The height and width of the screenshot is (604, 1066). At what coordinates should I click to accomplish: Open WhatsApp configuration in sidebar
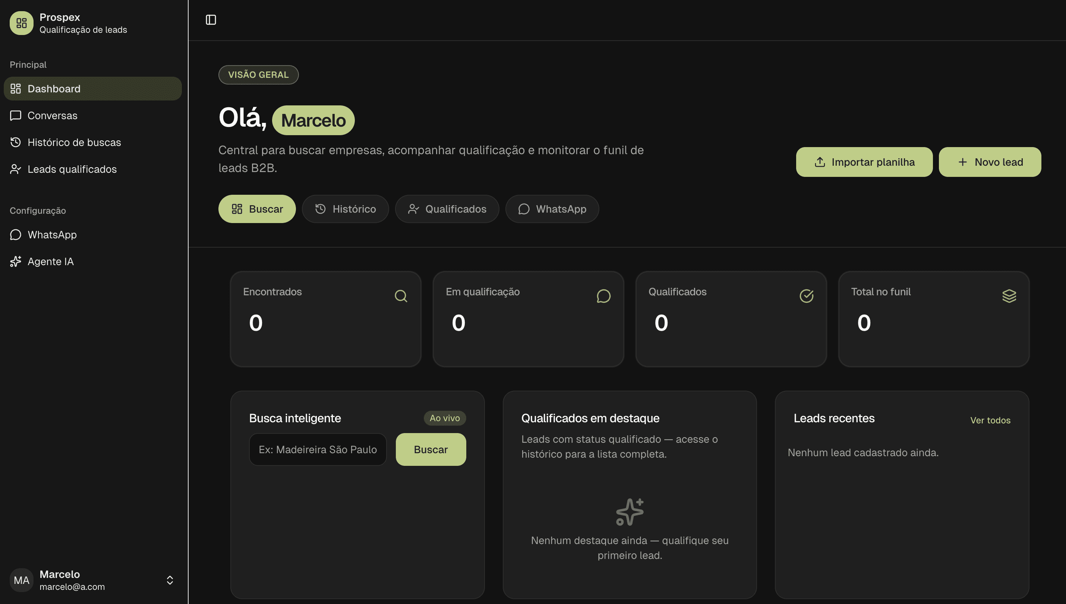tap(92, 235)
